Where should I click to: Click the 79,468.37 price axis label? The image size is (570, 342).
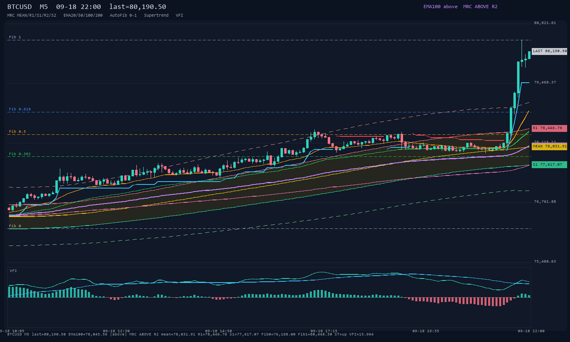[x=545, y=82]
